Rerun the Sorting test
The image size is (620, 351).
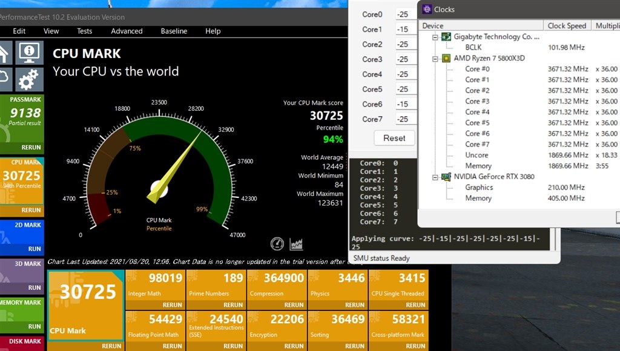click(x=355, y=346)
